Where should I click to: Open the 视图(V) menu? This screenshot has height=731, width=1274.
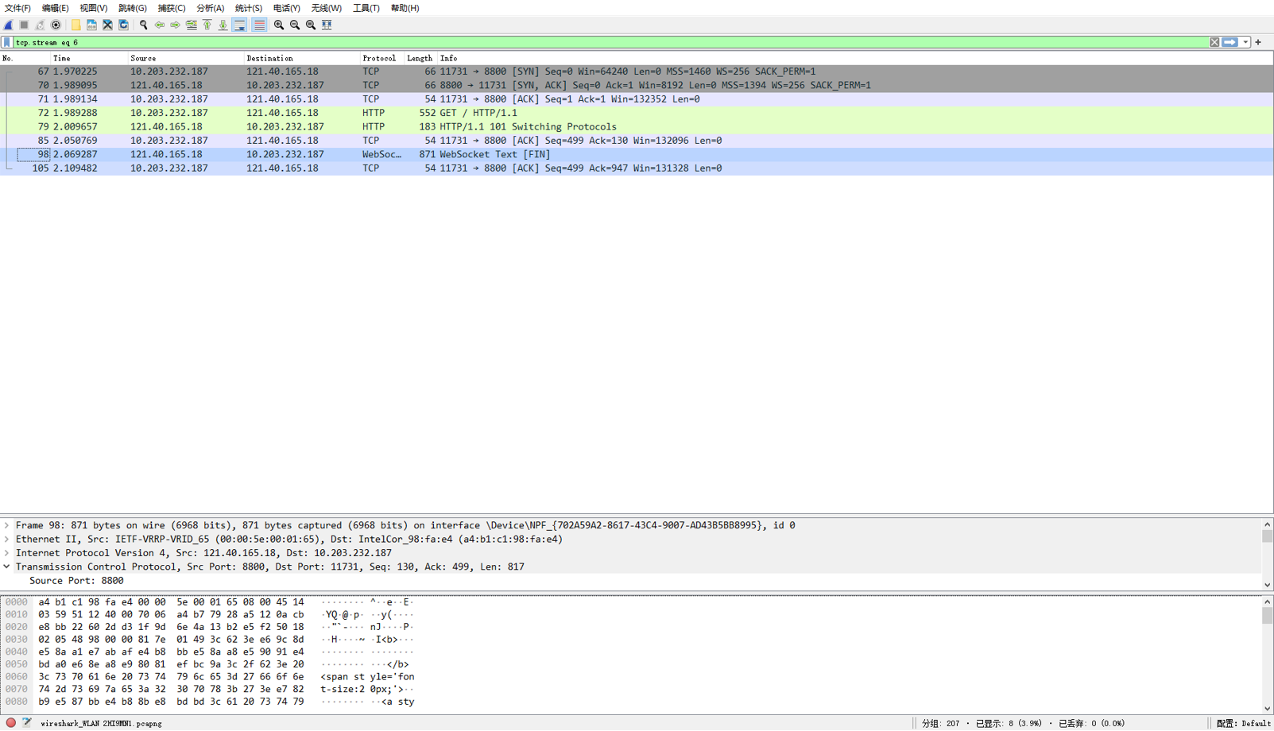(94, 8)
